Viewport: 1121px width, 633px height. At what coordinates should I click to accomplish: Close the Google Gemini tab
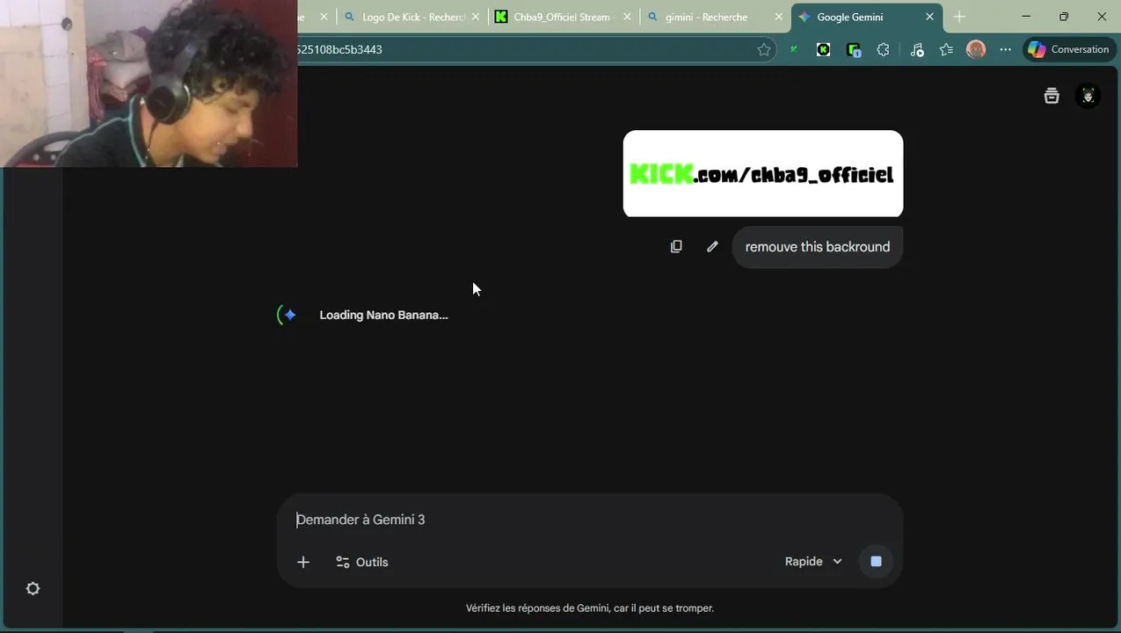929,17
